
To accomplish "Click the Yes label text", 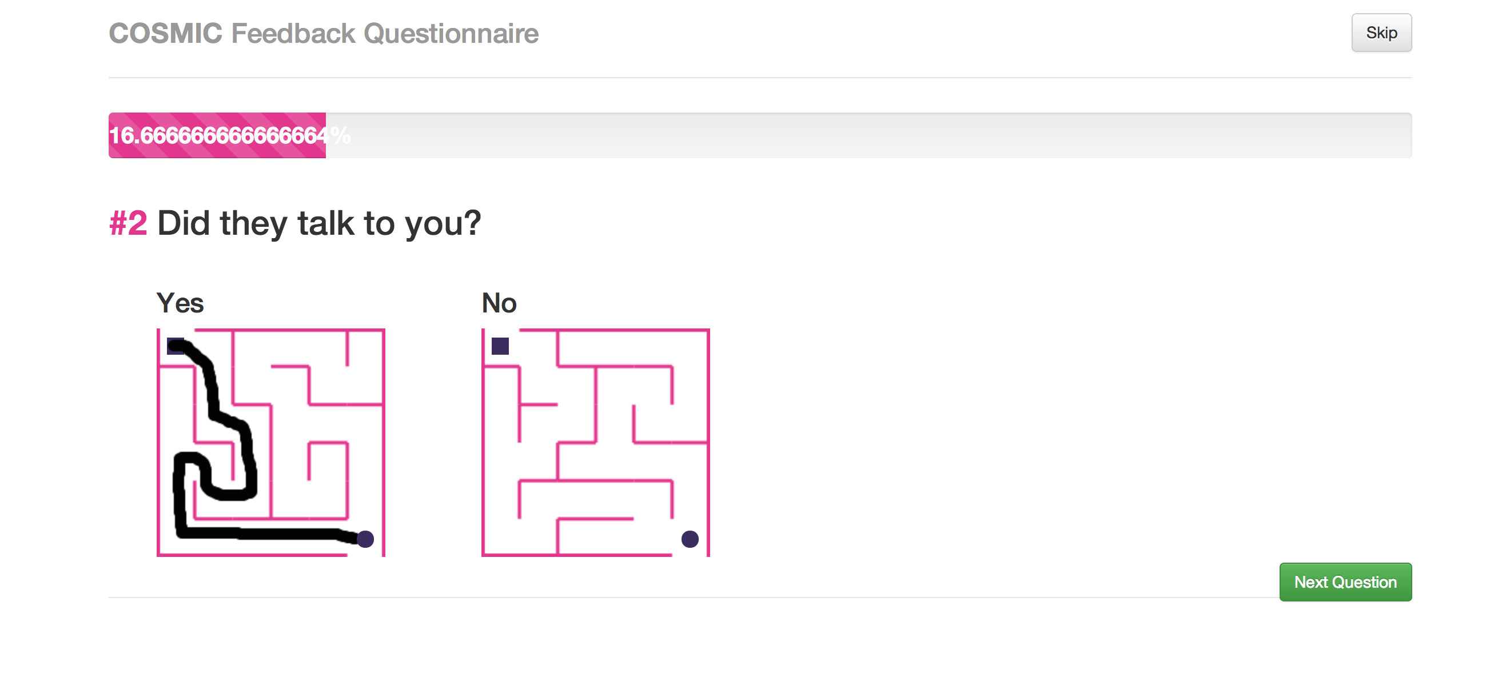I will (x=180, y=303).
